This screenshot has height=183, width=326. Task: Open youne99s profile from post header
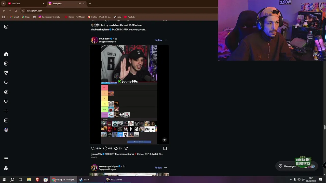pyautogui.click(x=104, y=39)
